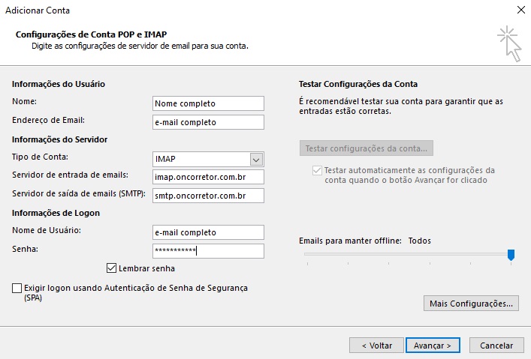
Task: Click the Emails para manter offline slider handle
Action: point(511,255)
